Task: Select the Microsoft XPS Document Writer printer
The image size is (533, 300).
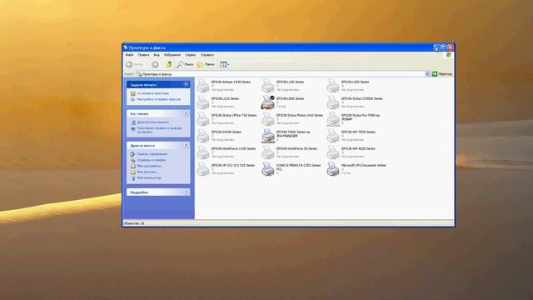Action: pyautogui.click(x=356, y=169)
